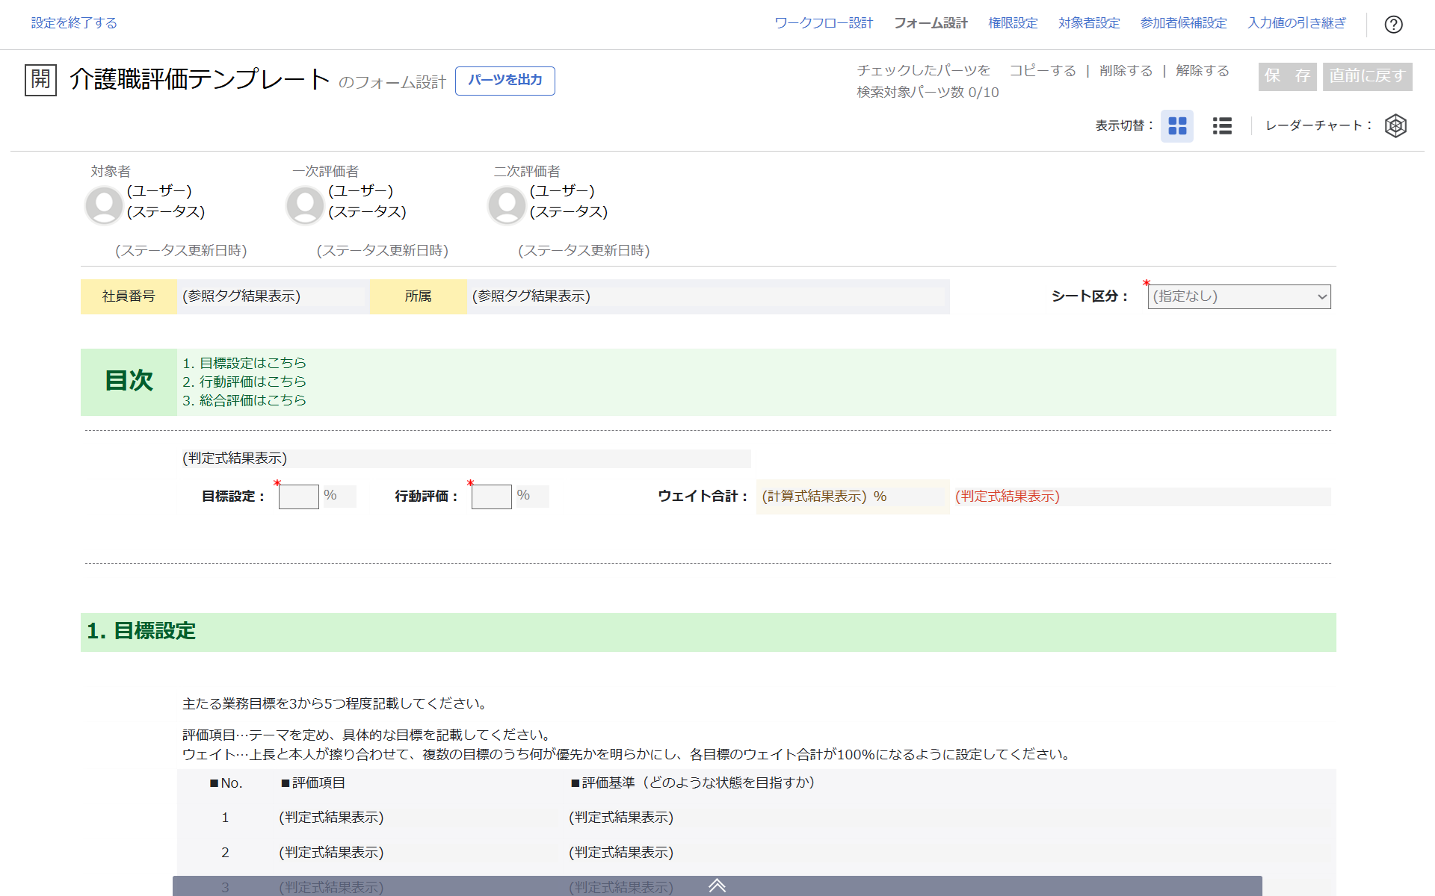
Task: Open the ワークフロー設計 tab
Action: (x=824, y=23)
